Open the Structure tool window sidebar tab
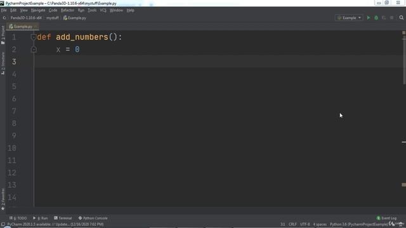This screenshot has height=228, width=406. [3, 63]
